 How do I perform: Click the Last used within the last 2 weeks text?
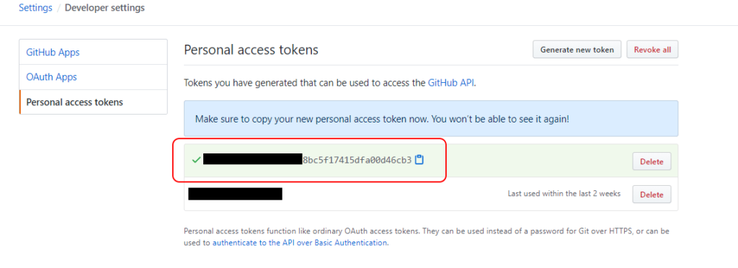click(x=564, y=193)
